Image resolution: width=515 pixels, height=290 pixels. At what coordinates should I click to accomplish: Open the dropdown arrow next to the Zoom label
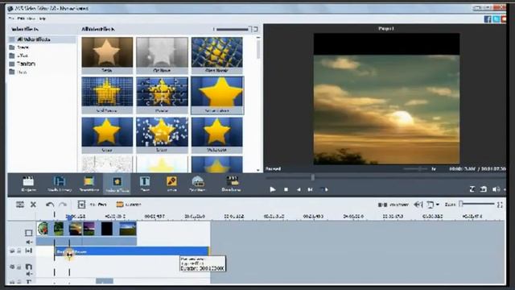pos(438,205)
